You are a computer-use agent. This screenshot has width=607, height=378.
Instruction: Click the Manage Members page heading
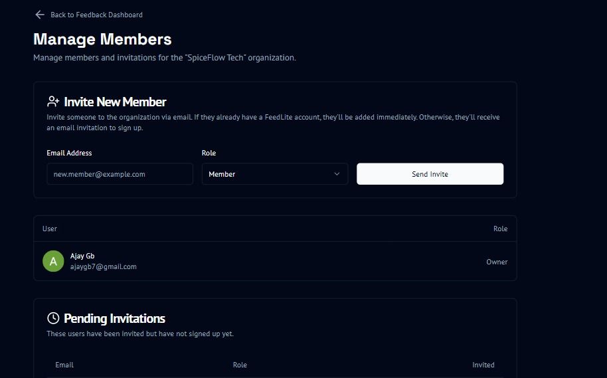click(102, 39)
